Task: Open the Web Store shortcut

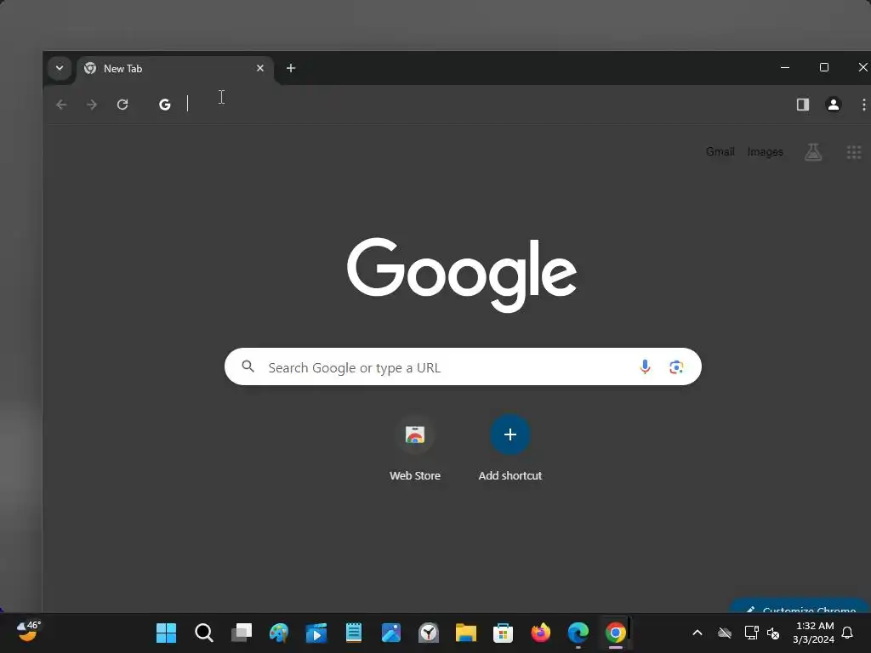Action: (415, 449)
